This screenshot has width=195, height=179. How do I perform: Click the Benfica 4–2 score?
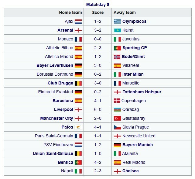pos(97,163)
